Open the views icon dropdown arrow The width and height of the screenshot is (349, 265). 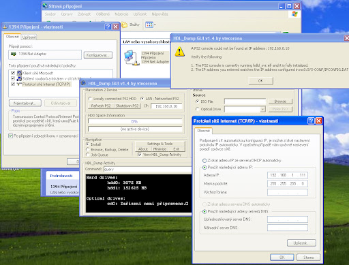tap(155, 25)
